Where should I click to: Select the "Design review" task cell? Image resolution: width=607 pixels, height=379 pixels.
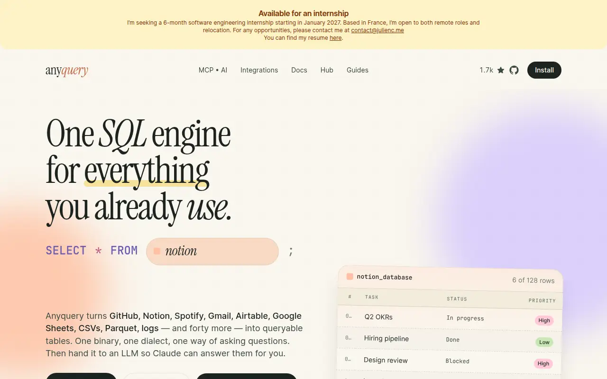(x=386, y=361)
